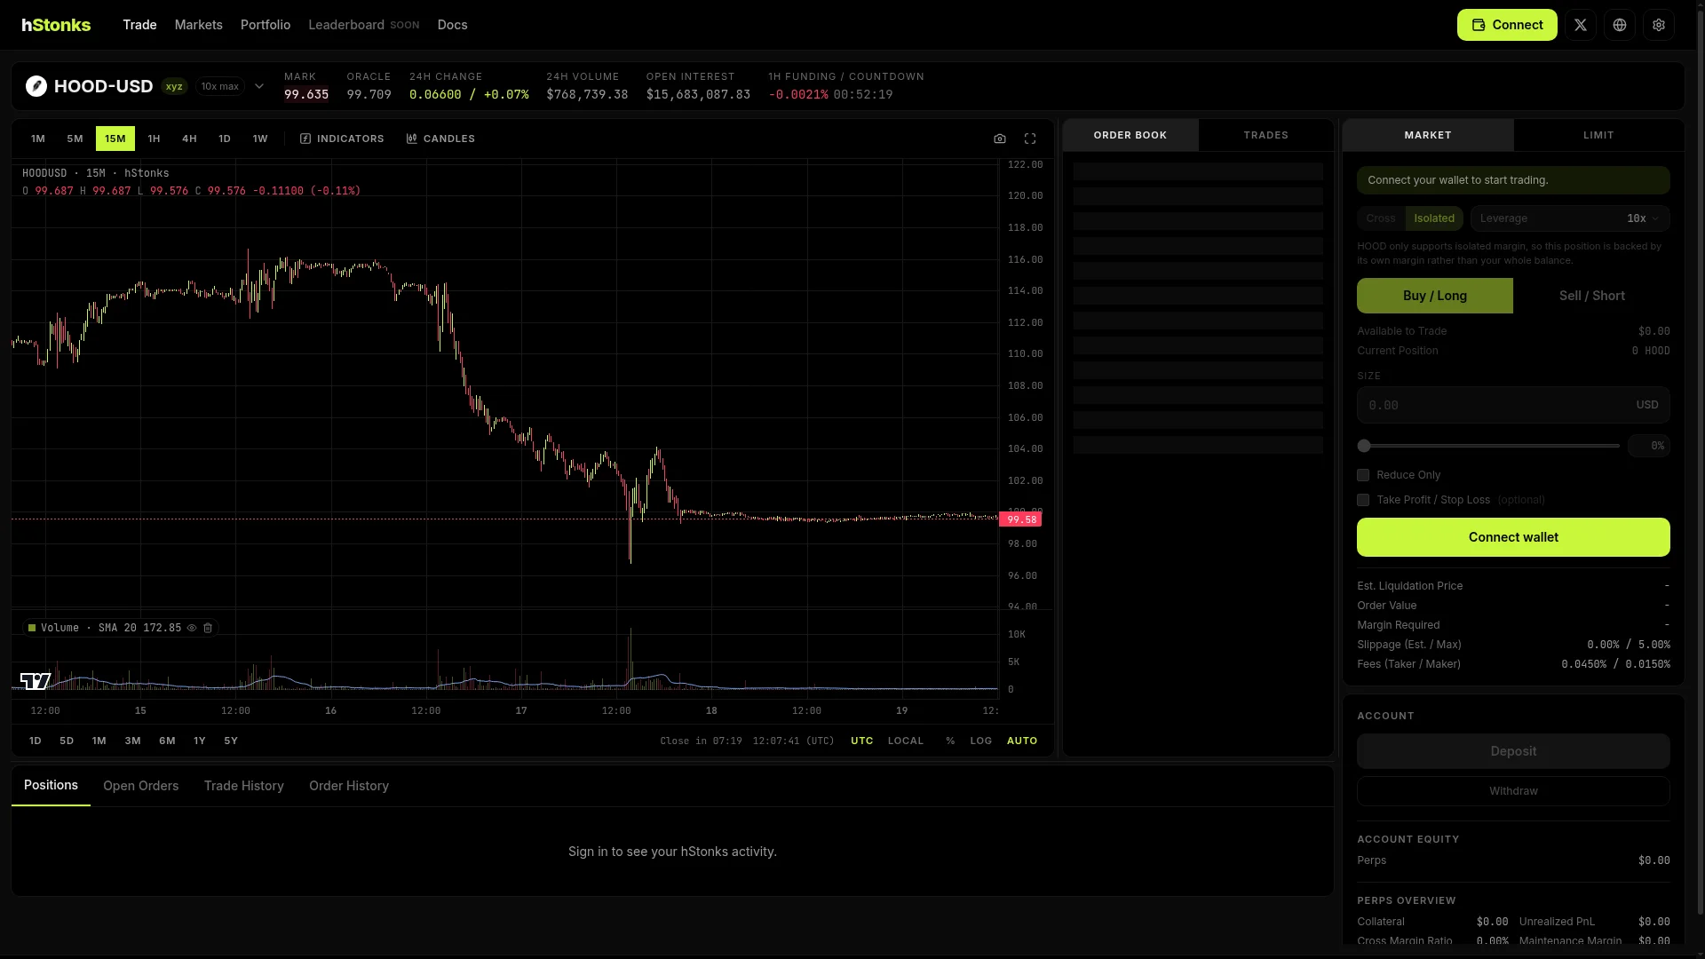Open the Open Orders tab

141,786
